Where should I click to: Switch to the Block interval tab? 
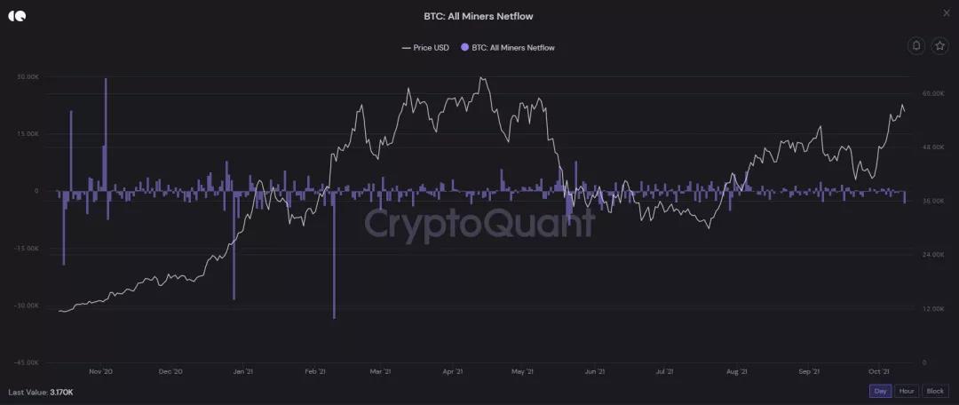tap(935, 391)
